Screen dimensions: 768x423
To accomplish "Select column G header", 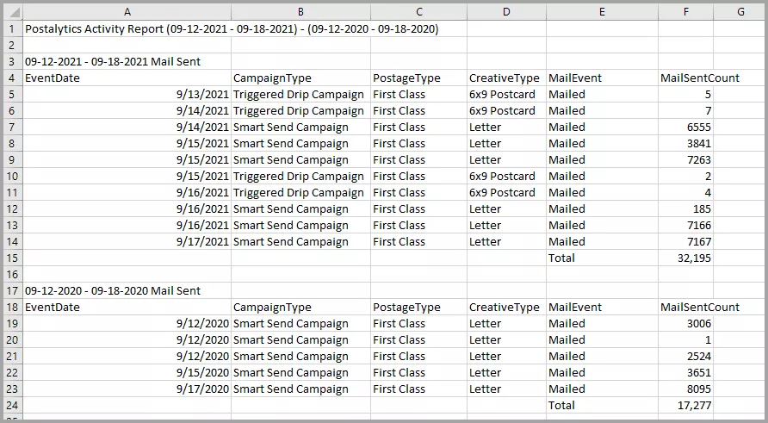I will 740,12.
